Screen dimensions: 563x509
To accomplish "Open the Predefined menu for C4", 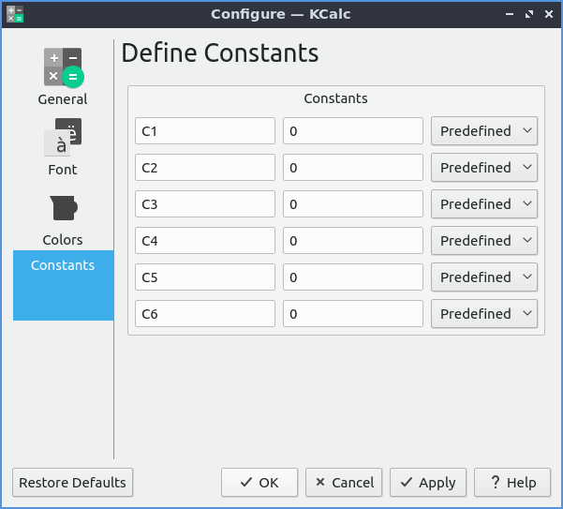I will click(484, 241).
